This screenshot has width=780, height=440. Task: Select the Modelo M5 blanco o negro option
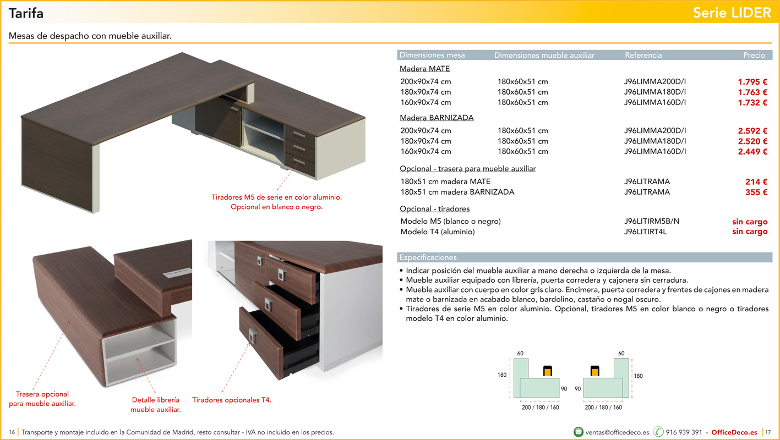pos(450,221)
